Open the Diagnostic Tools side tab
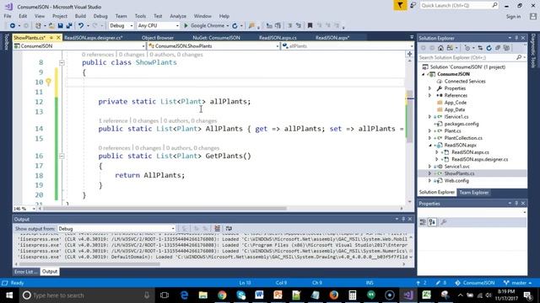The image size is (540, 303). 533,50
